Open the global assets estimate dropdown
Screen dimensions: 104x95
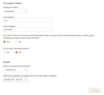(x=15, y=80)
